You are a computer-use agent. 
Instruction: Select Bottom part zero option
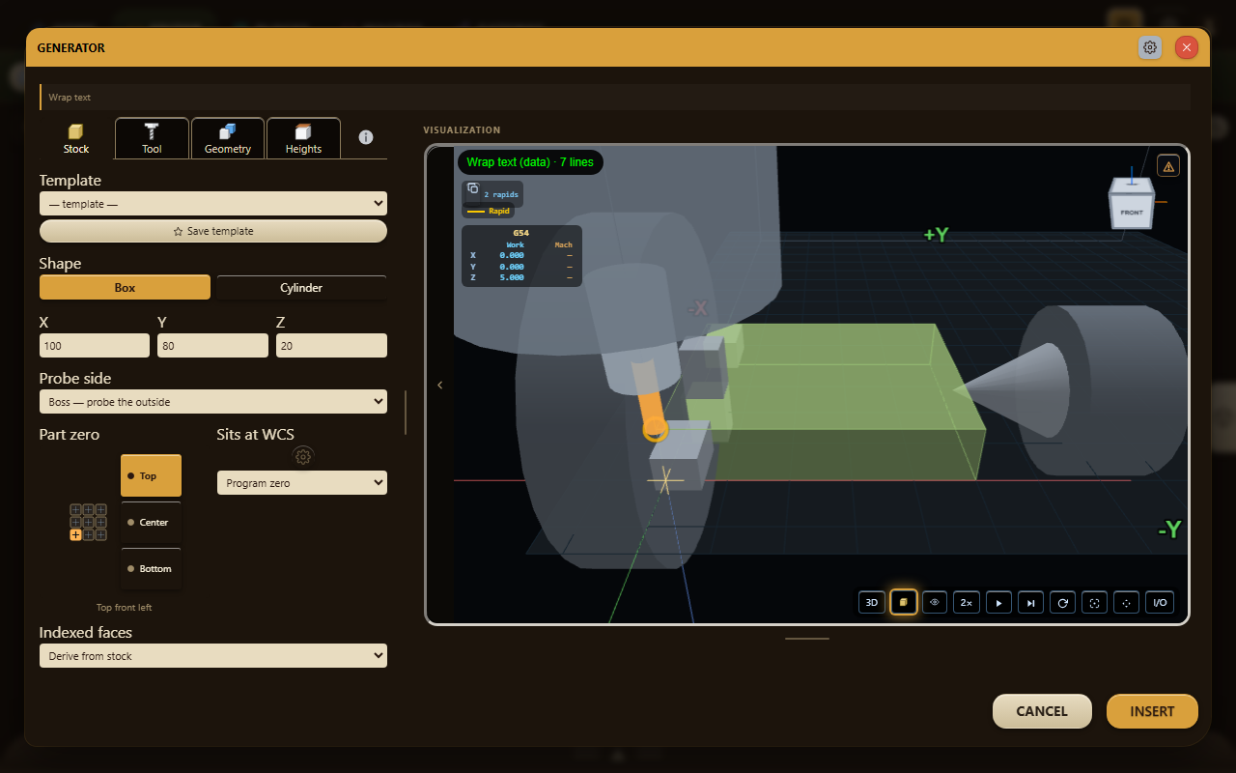pos(151,568)
